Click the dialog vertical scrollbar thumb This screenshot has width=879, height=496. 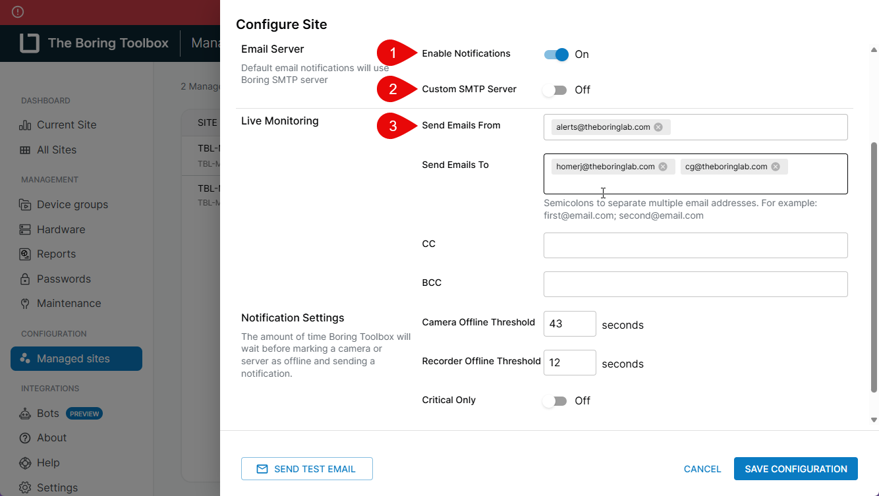[874, 267]
